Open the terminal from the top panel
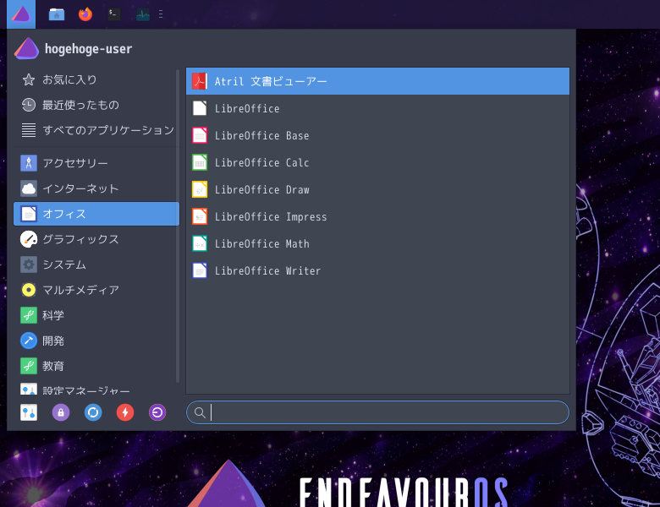 114,14
